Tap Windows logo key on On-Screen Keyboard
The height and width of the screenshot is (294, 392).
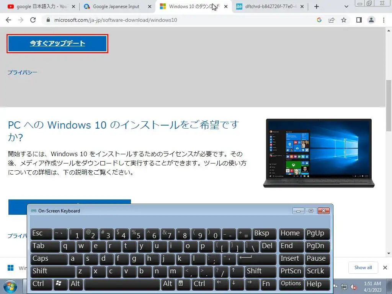coord(60,284)
